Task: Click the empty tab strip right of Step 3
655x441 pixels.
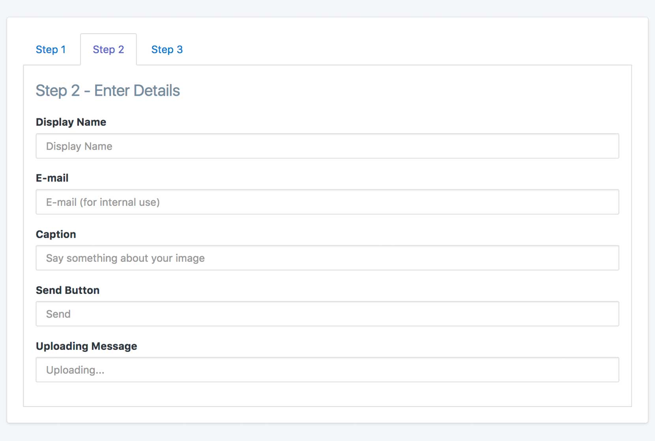Action: point(395,50)
